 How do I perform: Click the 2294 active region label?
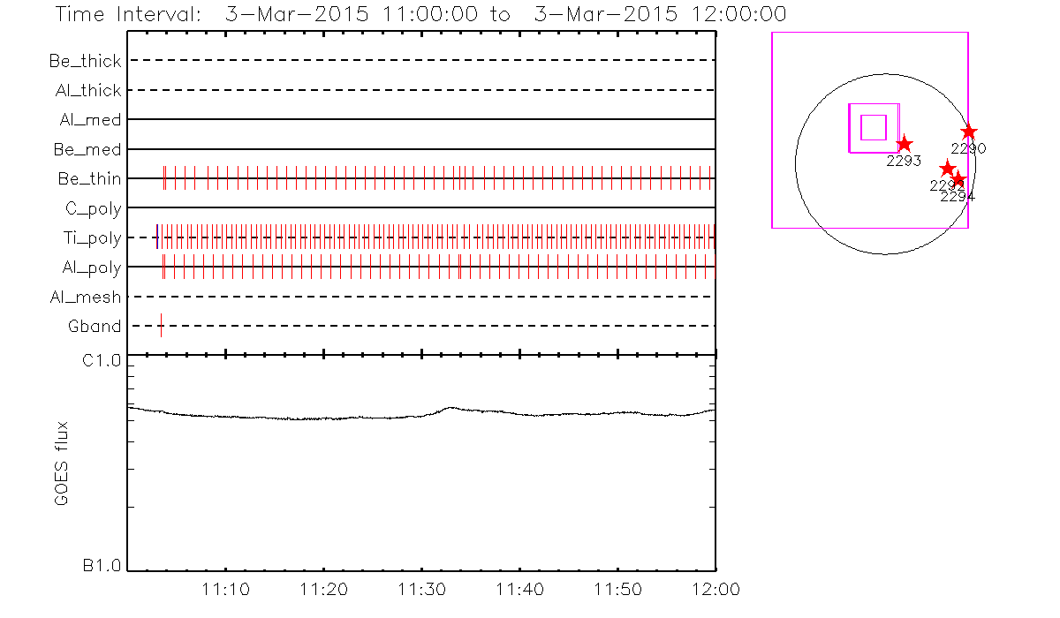[x=958, y=197]
